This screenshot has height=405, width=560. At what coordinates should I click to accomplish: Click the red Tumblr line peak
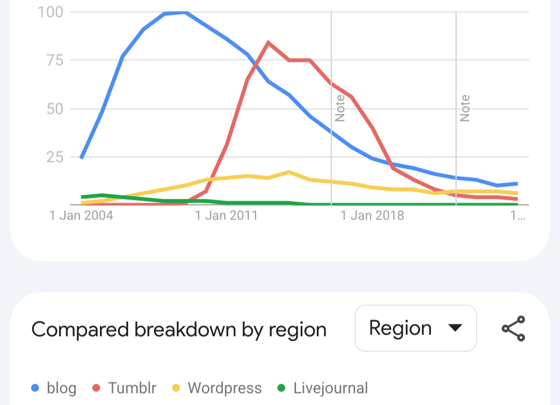pyautogui.click(x=268, y=42)
